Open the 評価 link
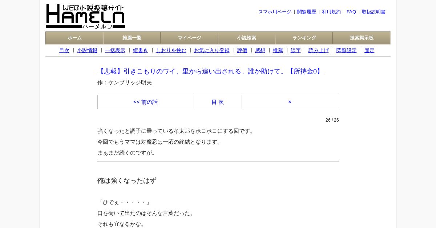Viewport: 436px width, 228px height. coord(242,51)
